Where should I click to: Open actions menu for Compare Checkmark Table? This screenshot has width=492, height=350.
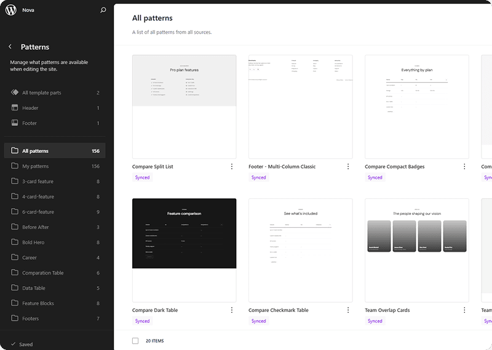[348, 310]
